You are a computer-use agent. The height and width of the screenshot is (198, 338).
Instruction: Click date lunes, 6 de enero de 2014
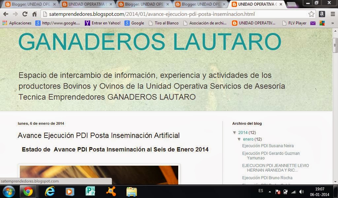pos(41,123)
